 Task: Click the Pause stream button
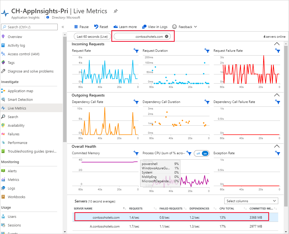pyautogui.click(x=81, y=27)
